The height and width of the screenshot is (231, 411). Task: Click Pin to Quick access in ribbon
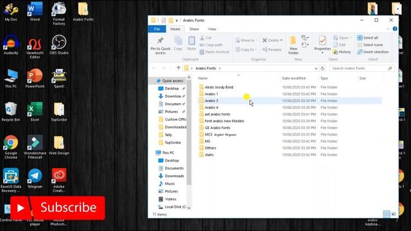coord(160,46)
